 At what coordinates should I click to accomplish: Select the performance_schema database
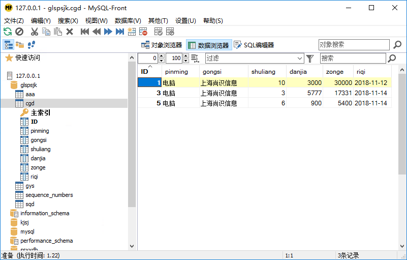46,241
